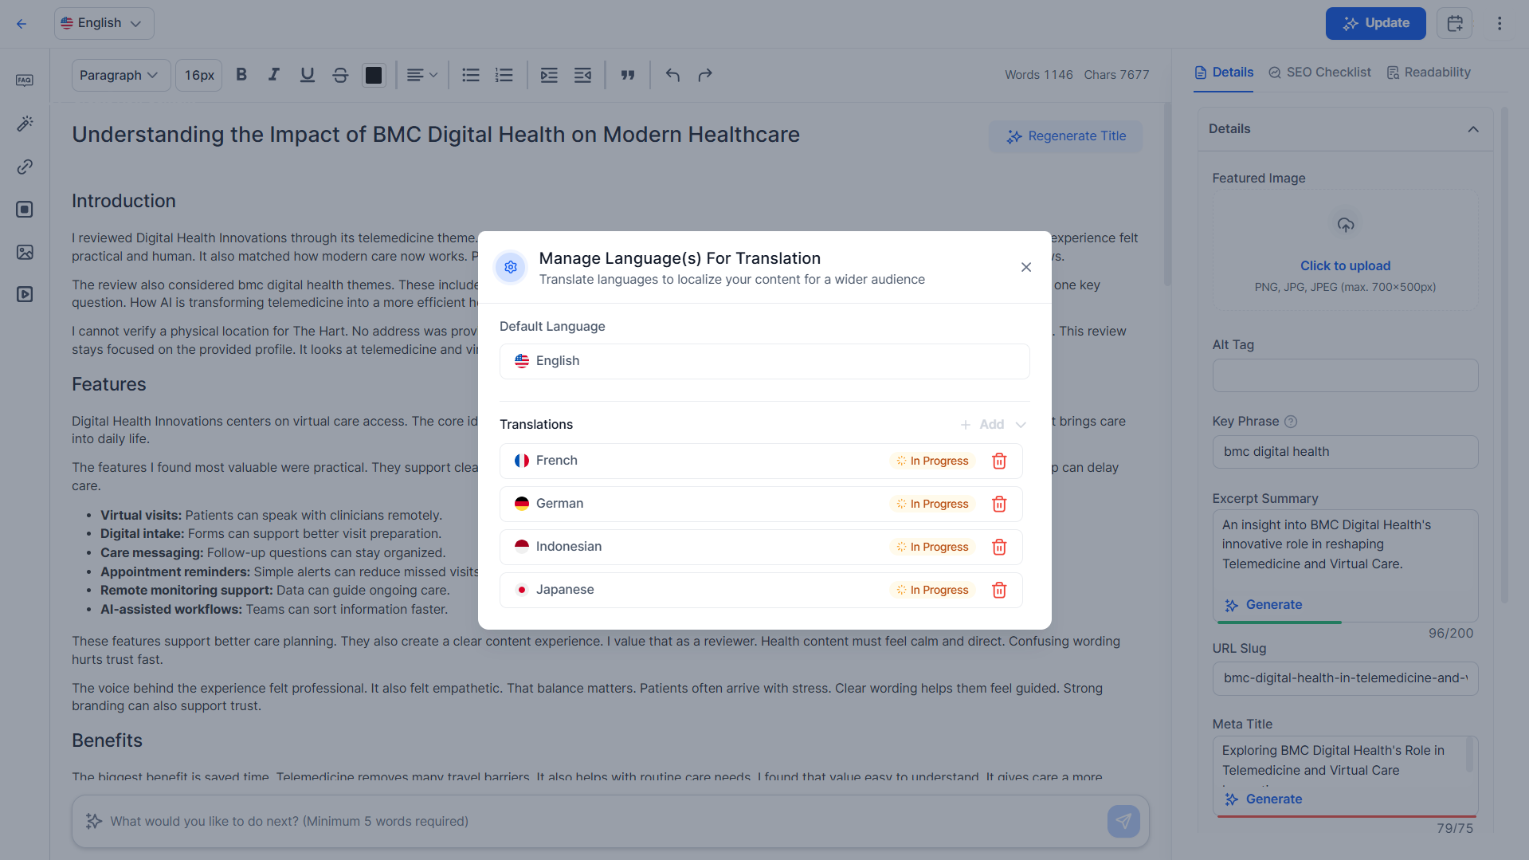Select the German translation row
Image resolution: width=1529 pixels, height=860 pixels.
[761, 504]
